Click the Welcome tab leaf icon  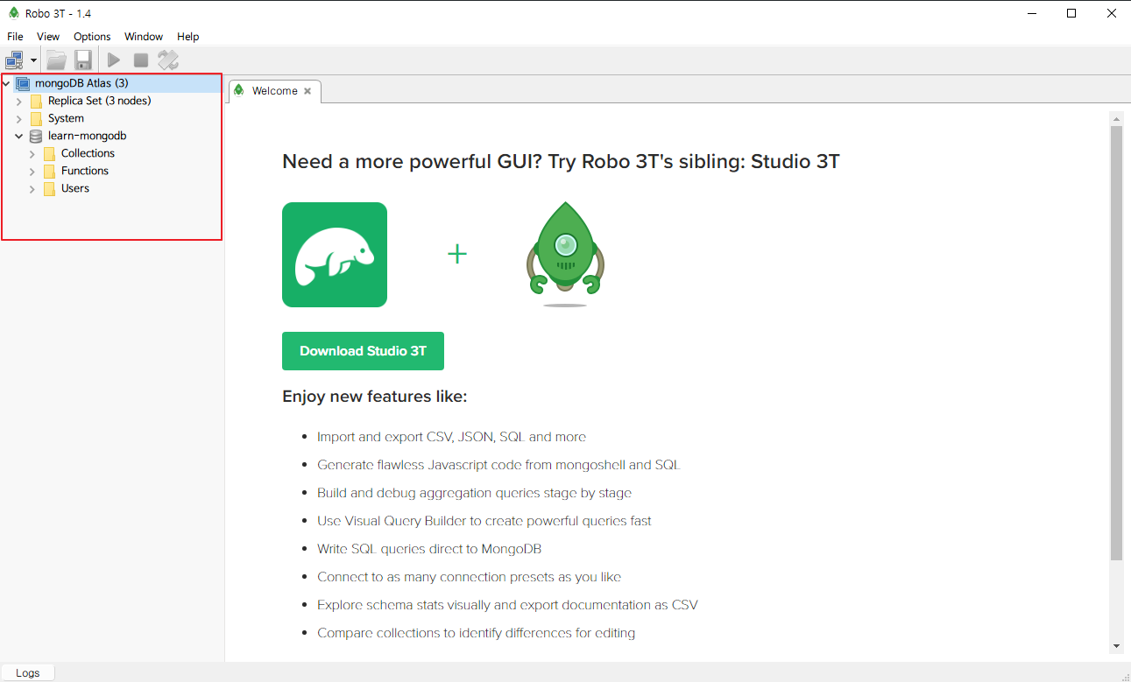point(239,90)
